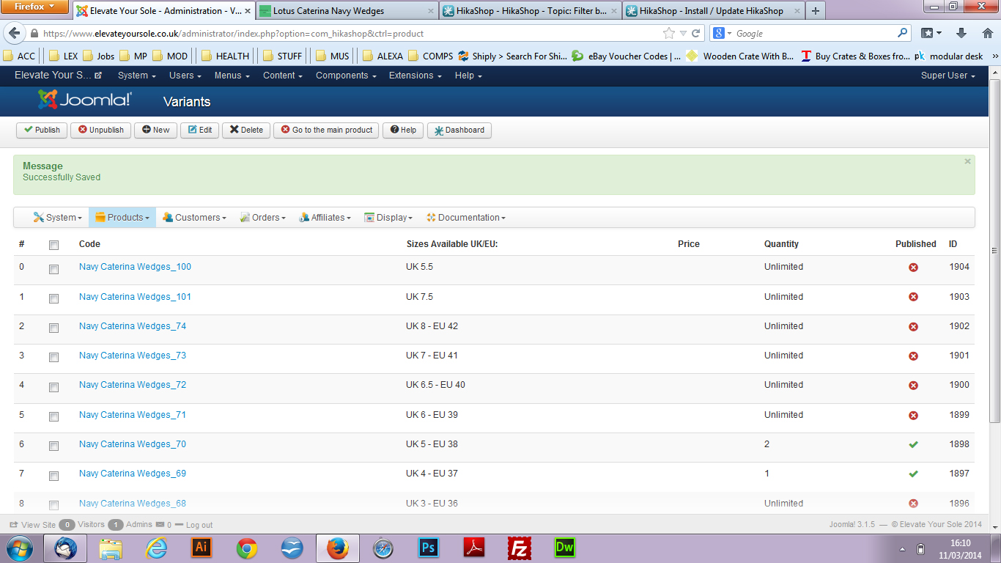Image resolution: width=1001 pixels, height=563 pixels.
Task: Click the New toolbar button
Action: [x=155, y=130]
